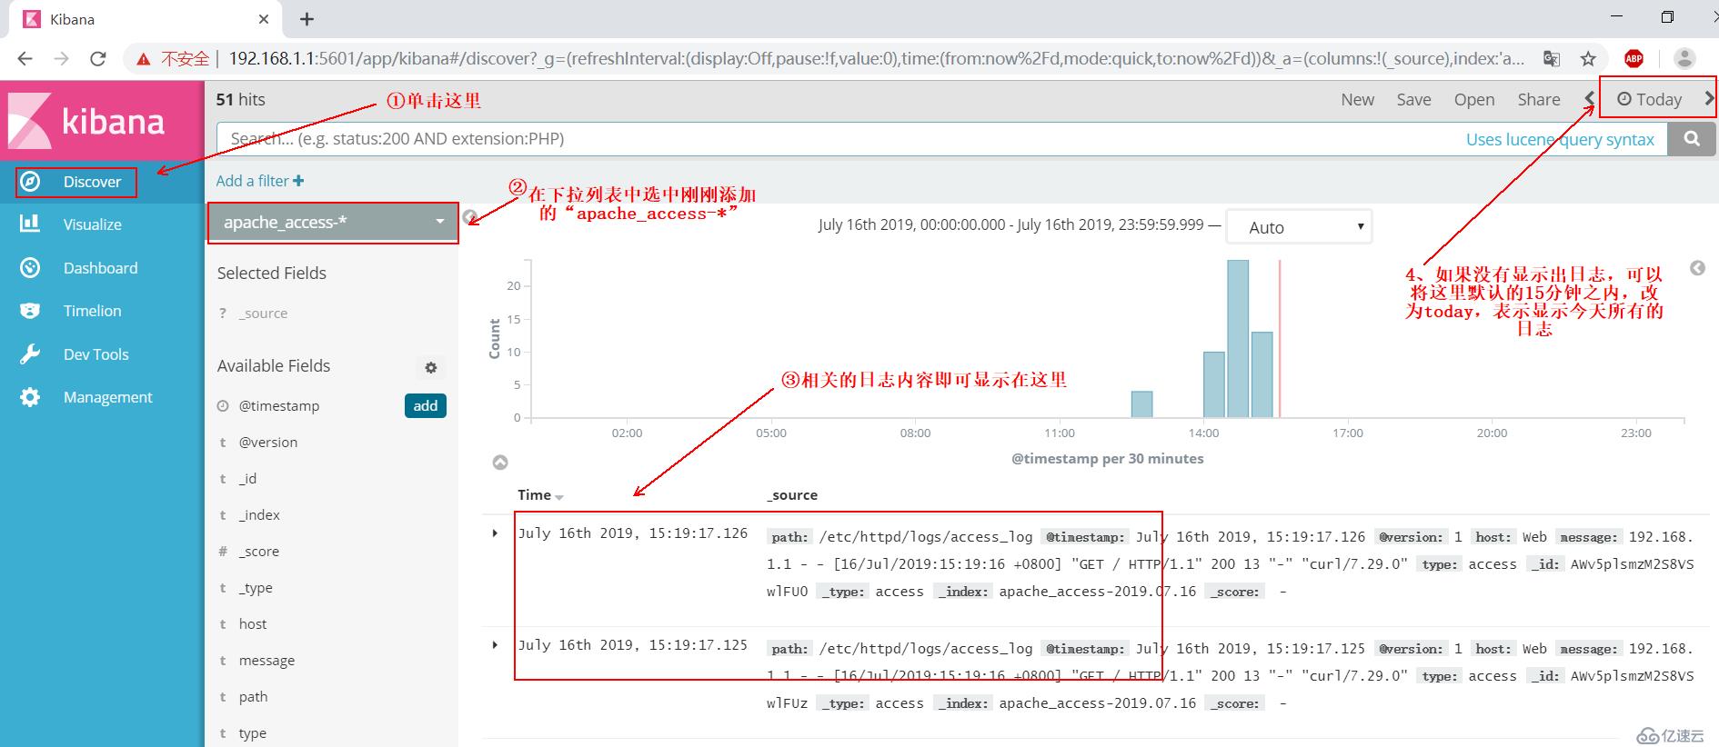
Task: Bookmark page with the star icon
Action: point(1588,59)
